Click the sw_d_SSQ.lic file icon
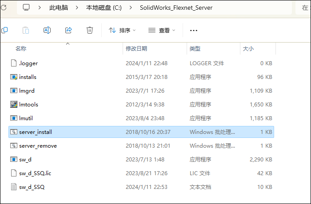Screen dimensions: 311x204 [14, 173]
